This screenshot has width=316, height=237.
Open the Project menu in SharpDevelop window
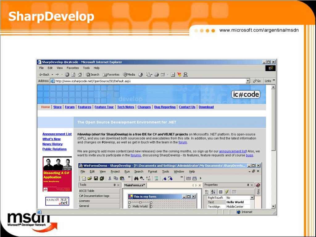click(x=115, y=172)
